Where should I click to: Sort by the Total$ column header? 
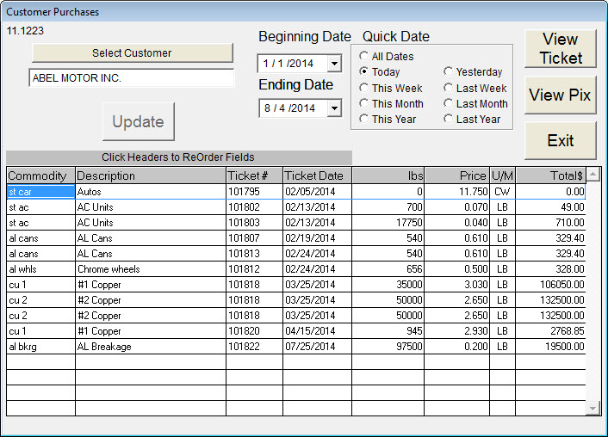click(x=550, y=175)
